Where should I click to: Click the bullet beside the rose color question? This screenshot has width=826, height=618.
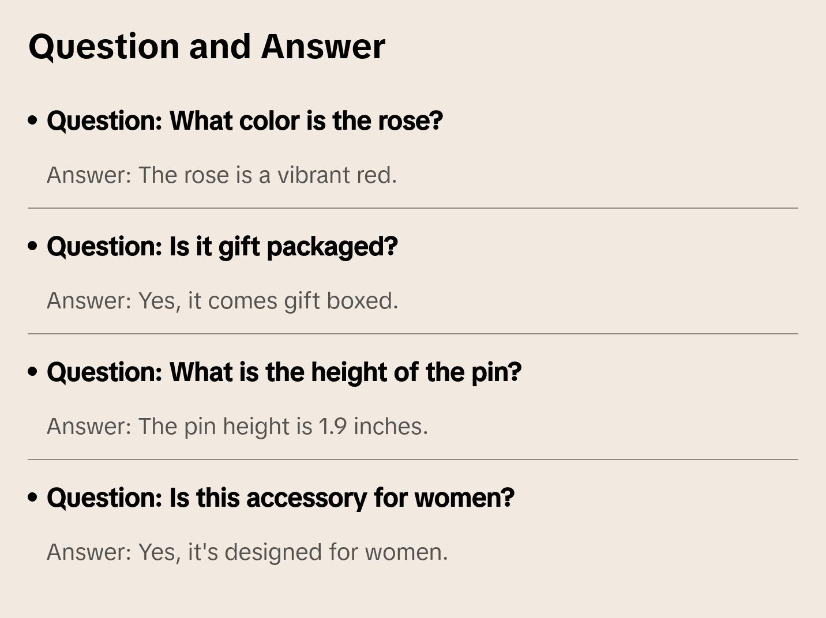[x=33, y=120]
